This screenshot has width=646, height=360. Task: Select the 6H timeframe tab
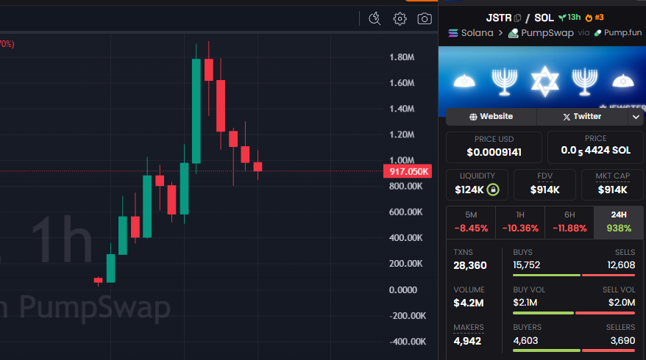(569, 222)
